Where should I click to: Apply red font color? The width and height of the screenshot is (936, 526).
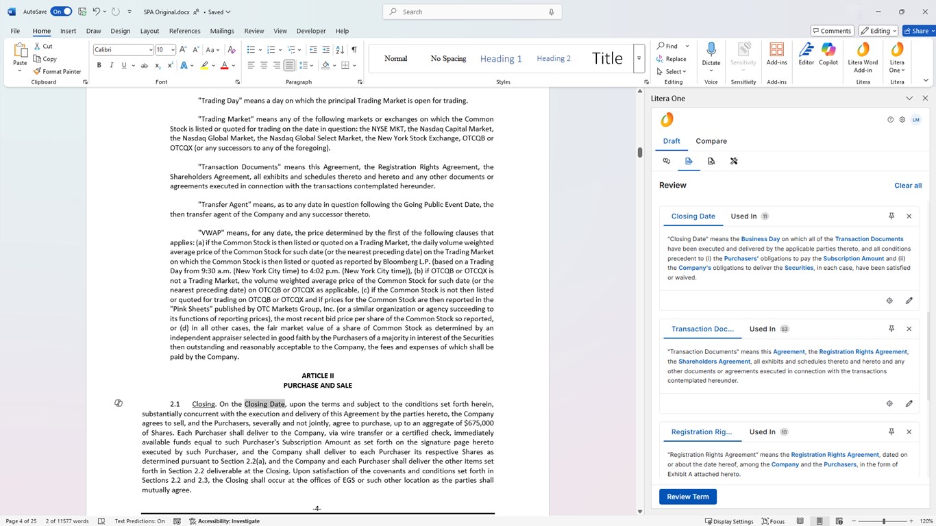(x=224, y=66)
